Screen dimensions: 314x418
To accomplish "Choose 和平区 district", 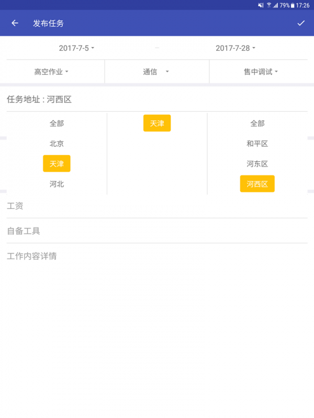I will 257,144.
